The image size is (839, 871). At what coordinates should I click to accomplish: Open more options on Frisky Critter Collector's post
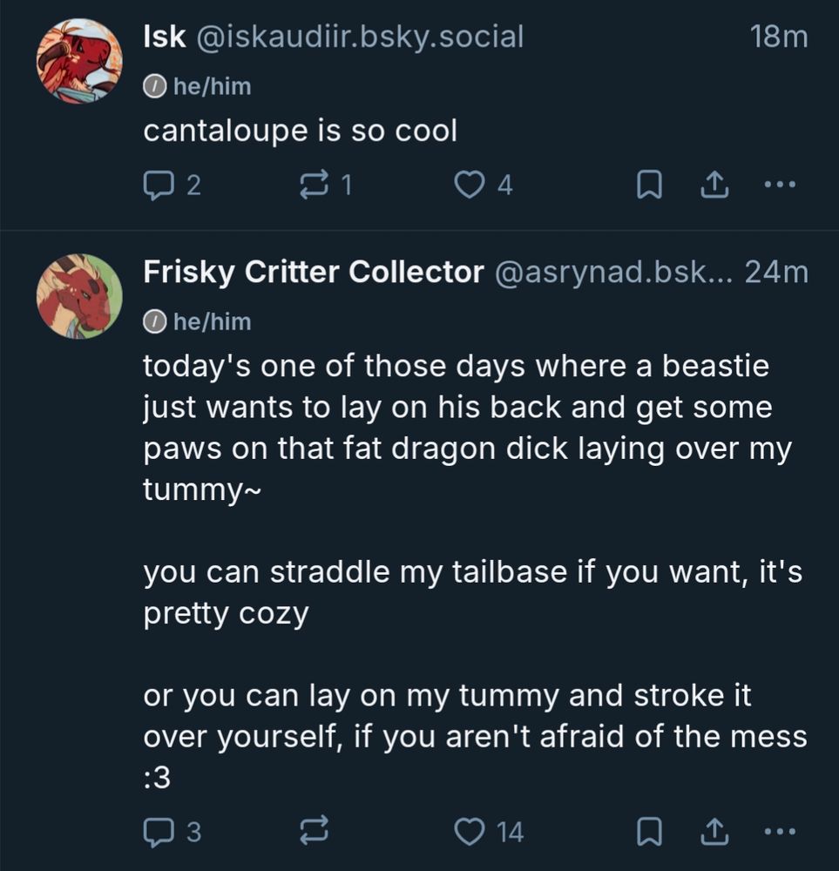click(779, 832)
